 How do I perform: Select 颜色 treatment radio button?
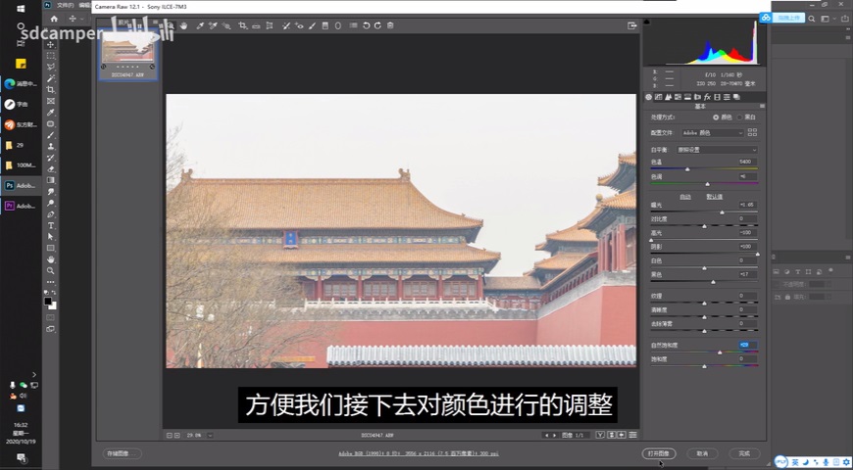point(716,117)
